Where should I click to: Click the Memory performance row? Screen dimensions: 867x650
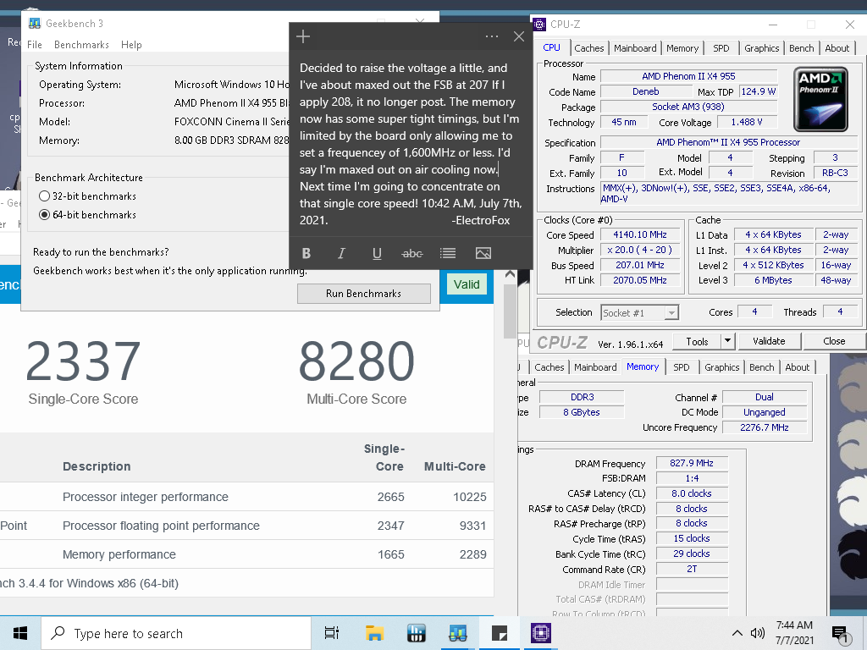pos(246,554)
